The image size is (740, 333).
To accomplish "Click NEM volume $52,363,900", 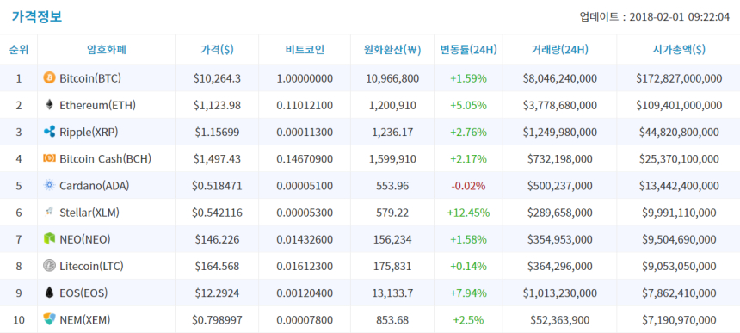I will [559, 320].
